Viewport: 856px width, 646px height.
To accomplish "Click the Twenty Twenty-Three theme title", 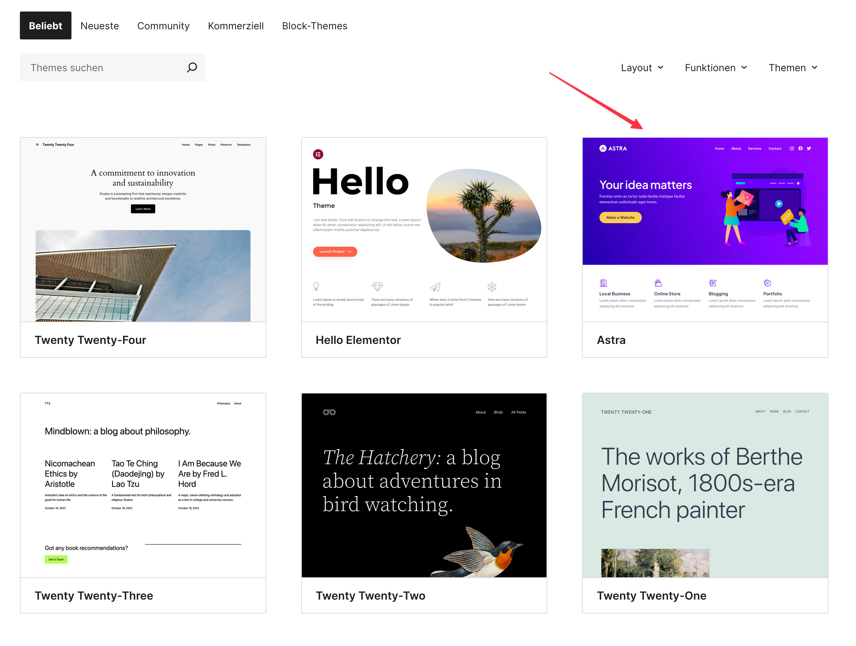I will [x=94, y=595].
